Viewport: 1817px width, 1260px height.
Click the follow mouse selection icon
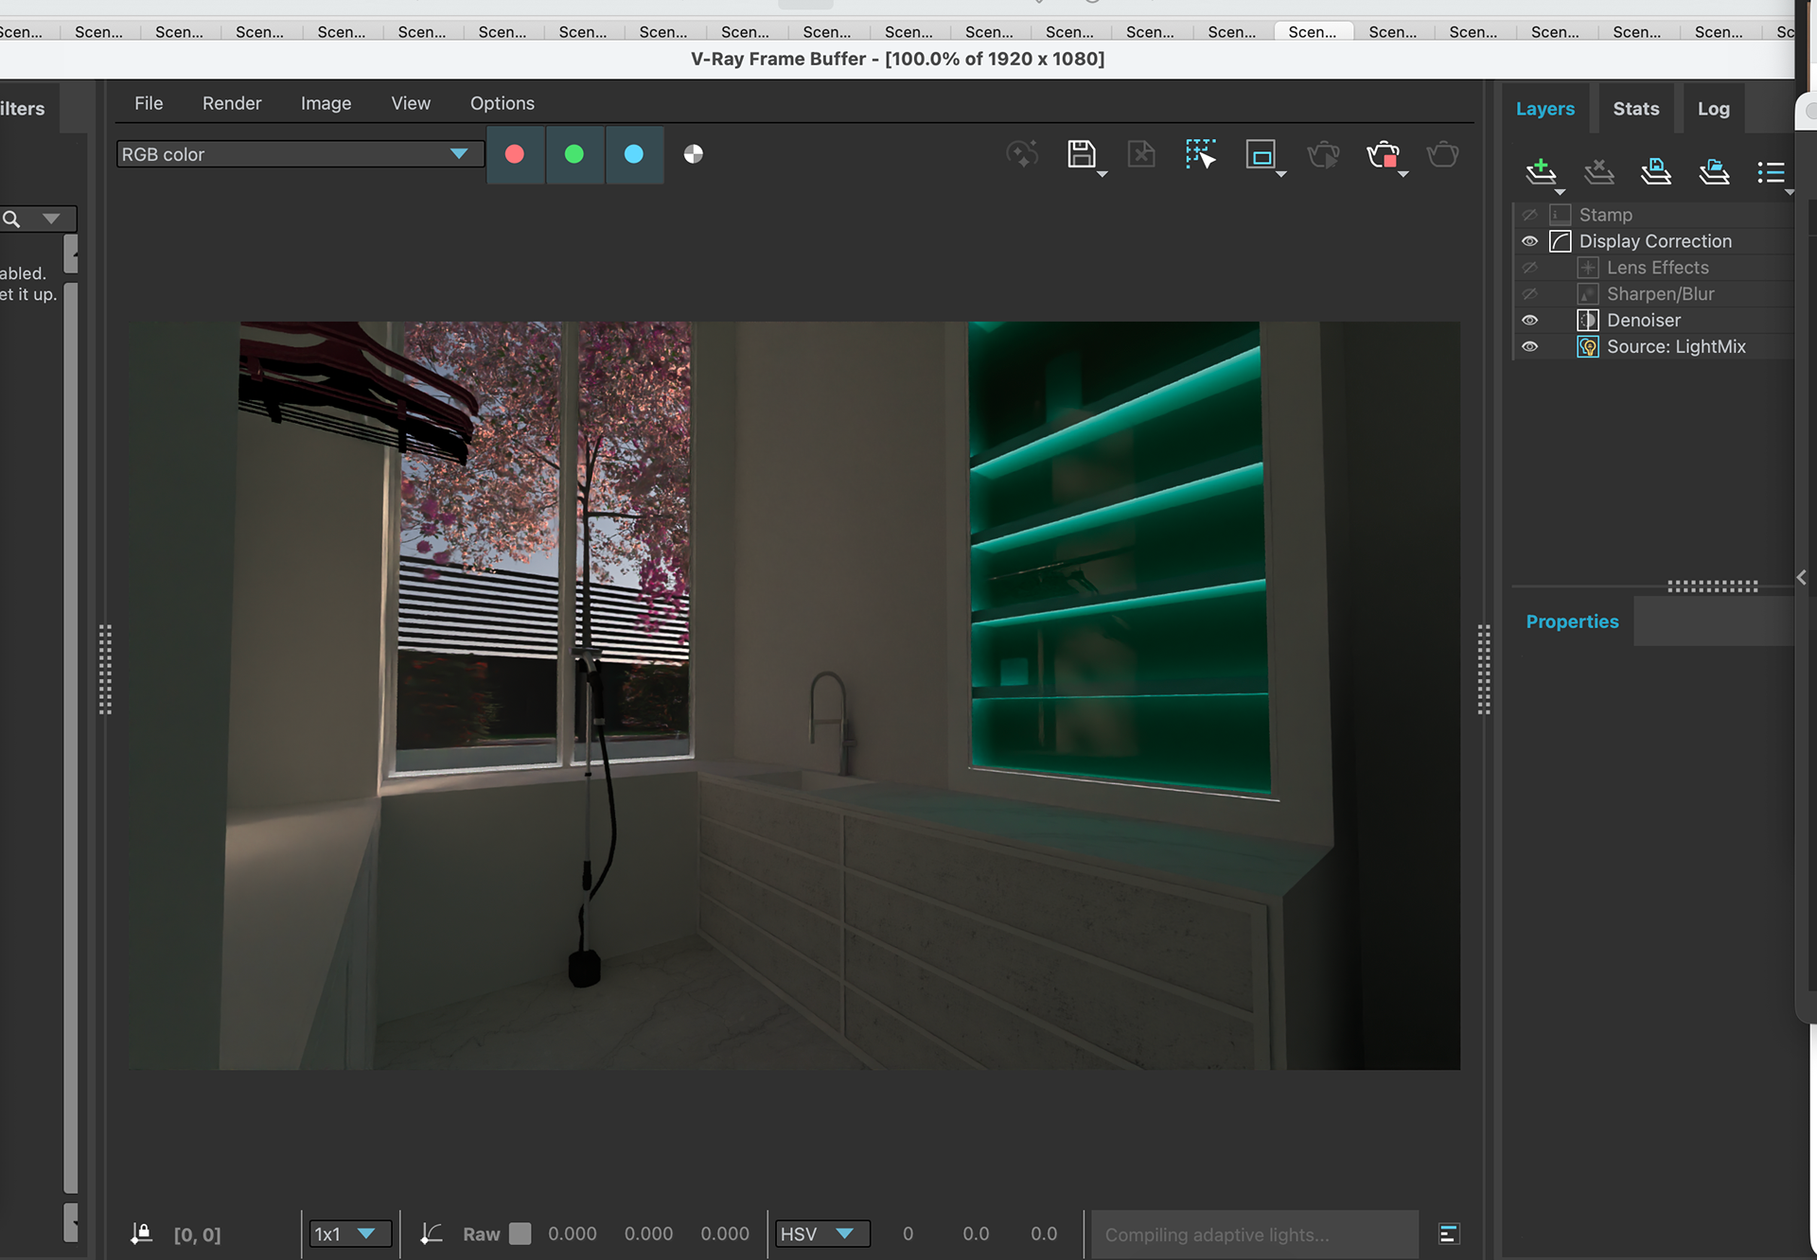pos(1200,154)
